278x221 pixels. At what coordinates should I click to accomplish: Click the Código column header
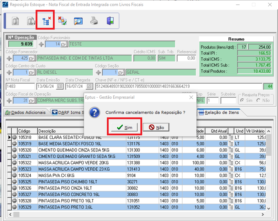(x=27, y=131)
